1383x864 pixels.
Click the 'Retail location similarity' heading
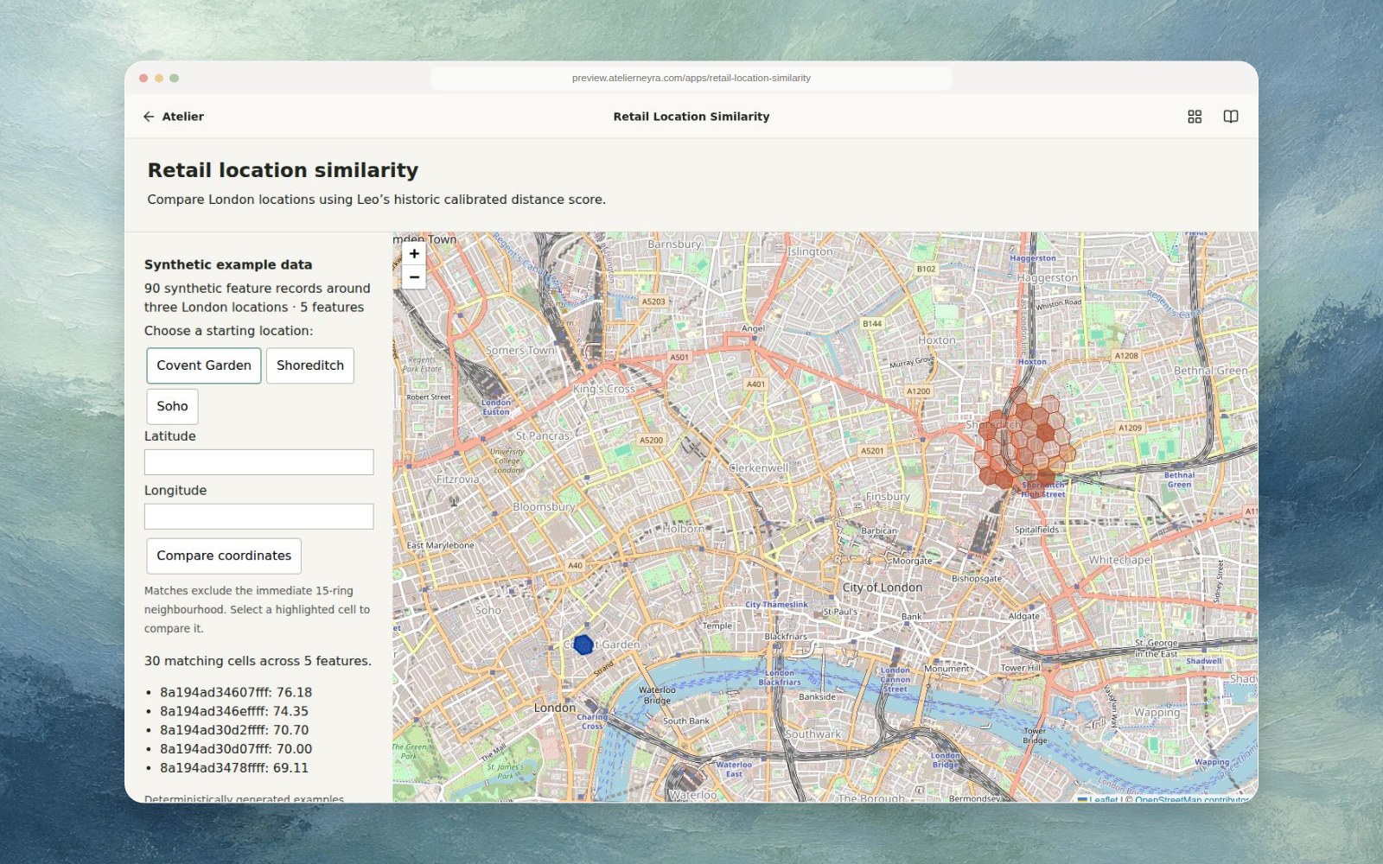pyautogui.click(x=283, y=170)
